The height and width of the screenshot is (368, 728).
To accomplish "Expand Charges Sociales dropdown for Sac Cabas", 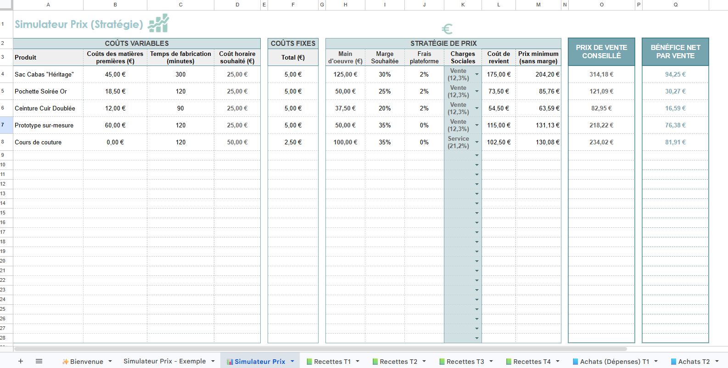I will tap(477, 74).
